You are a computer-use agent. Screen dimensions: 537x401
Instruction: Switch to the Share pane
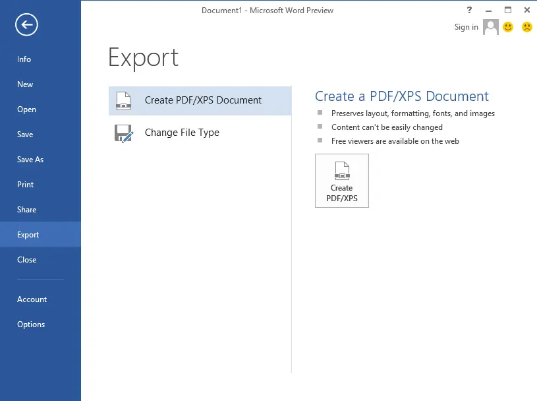pyautogui.click(x=26, y=210)
